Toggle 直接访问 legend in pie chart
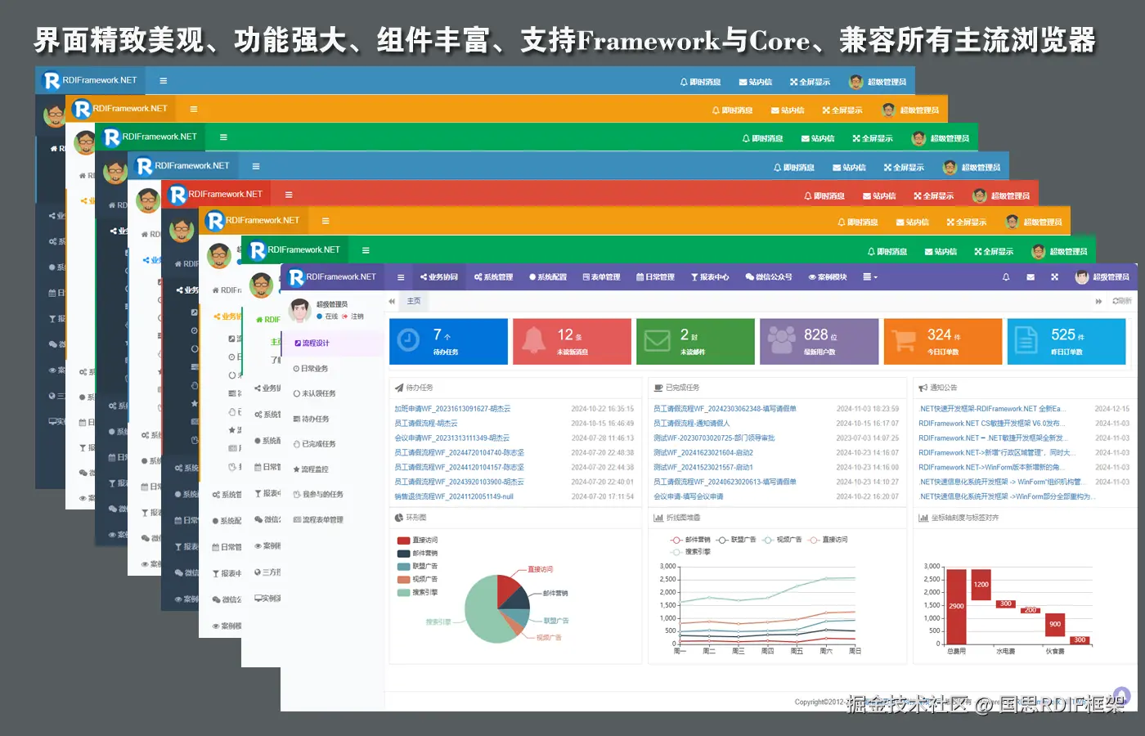The image size is (1145, 736). click(x=418, y=541)
